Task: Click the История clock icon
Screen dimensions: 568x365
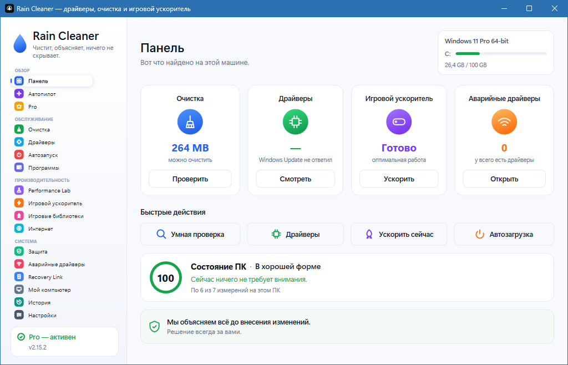Action: click(19, 302)
